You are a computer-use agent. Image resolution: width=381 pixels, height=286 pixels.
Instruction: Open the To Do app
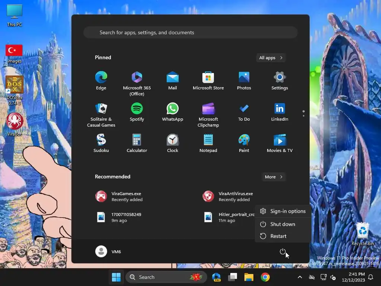(244, 112)
